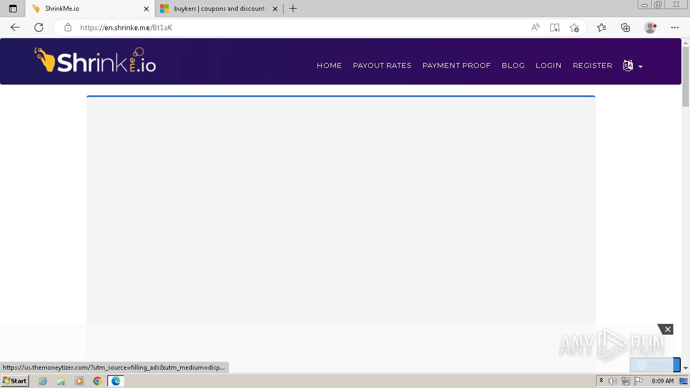The height and width of the screenshot is (388, 690).
Task: Switch to ShrinkMe.io tab
Action: 89,9
